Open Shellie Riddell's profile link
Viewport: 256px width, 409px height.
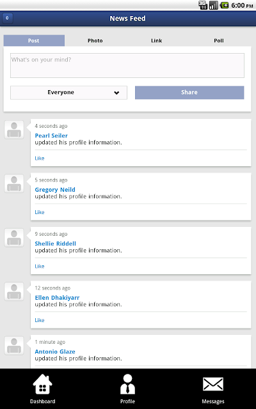point(56,243)
